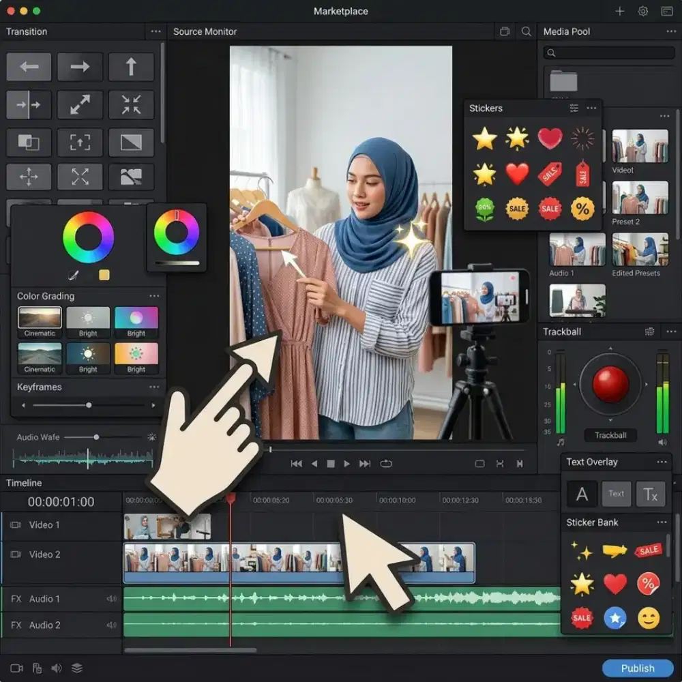Toggle FX on Audio 2 track

(x=16, y=625)
